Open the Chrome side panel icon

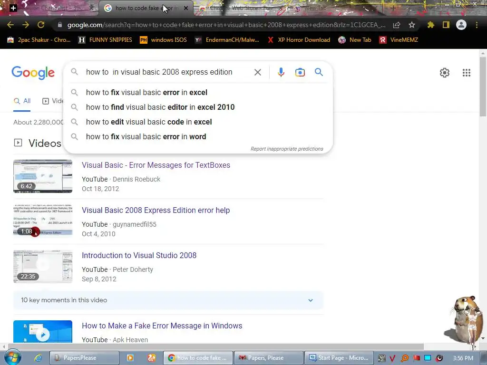click(446, 25)
